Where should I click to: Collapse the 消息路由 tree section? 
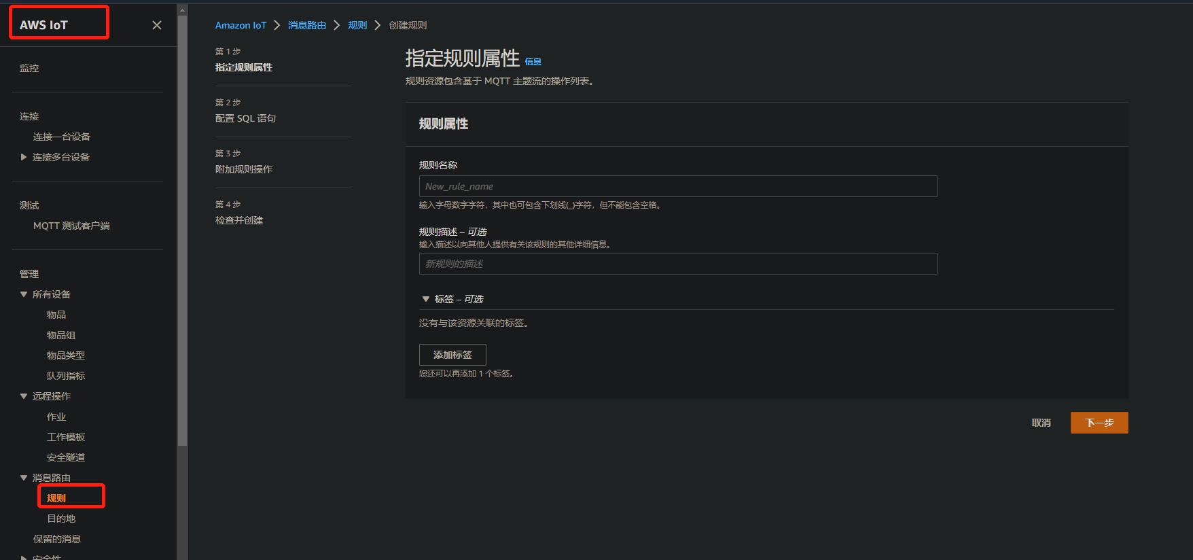[24, 478]
